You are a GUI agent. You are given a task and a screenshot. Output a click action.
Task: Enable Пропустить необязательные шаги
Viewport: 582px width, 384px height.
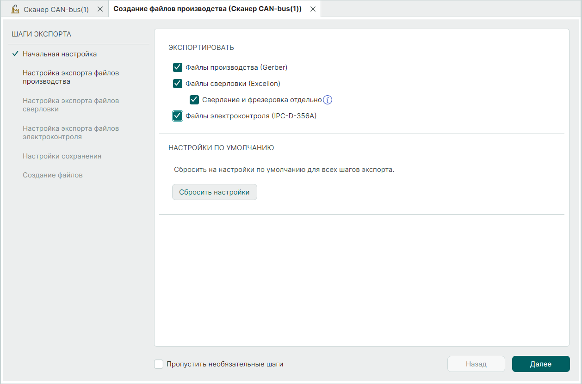[159, 364]
